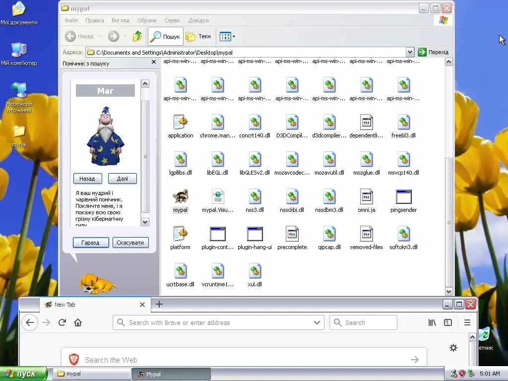This screenshot has width=508, height=381.
Task: Close the New Tab tab
Action: tap(142, 305)
